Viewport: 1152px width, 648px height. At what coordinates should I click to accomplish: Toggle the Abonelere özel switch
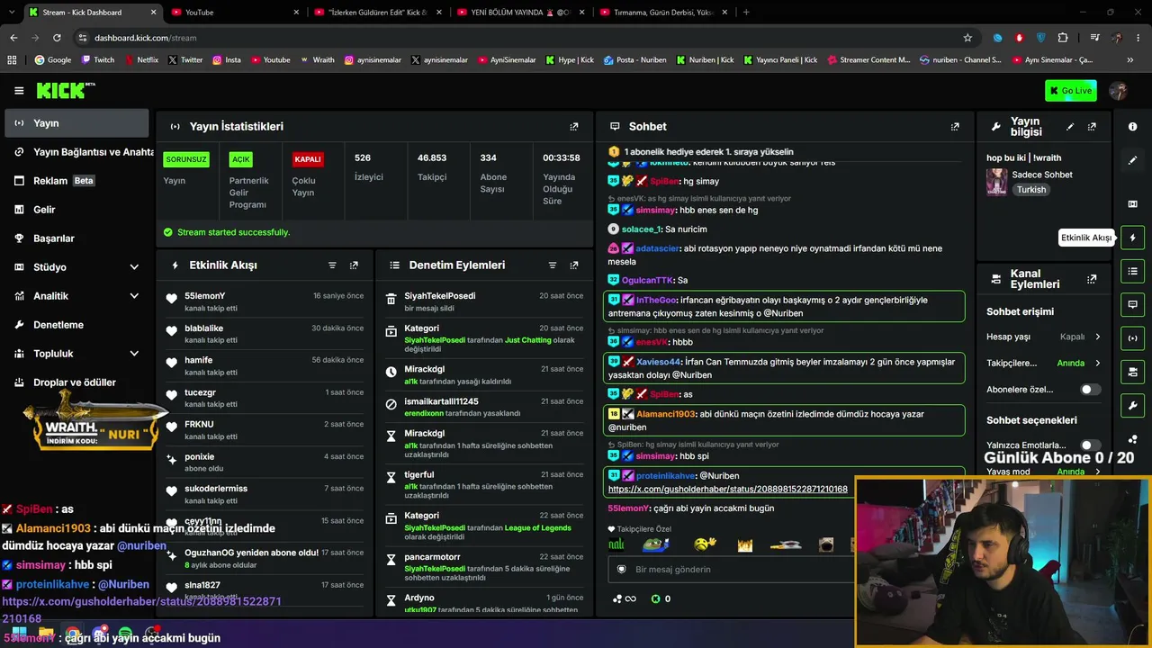[x=1090, y=390]
